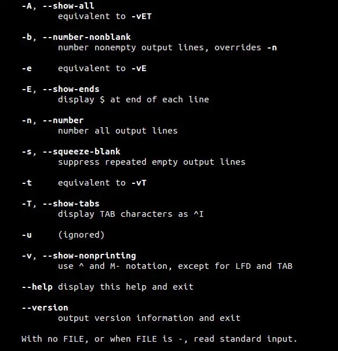Click the -t option flag
Image resolution: width=338 pixels, height=351 pixels.
[27, 183]
